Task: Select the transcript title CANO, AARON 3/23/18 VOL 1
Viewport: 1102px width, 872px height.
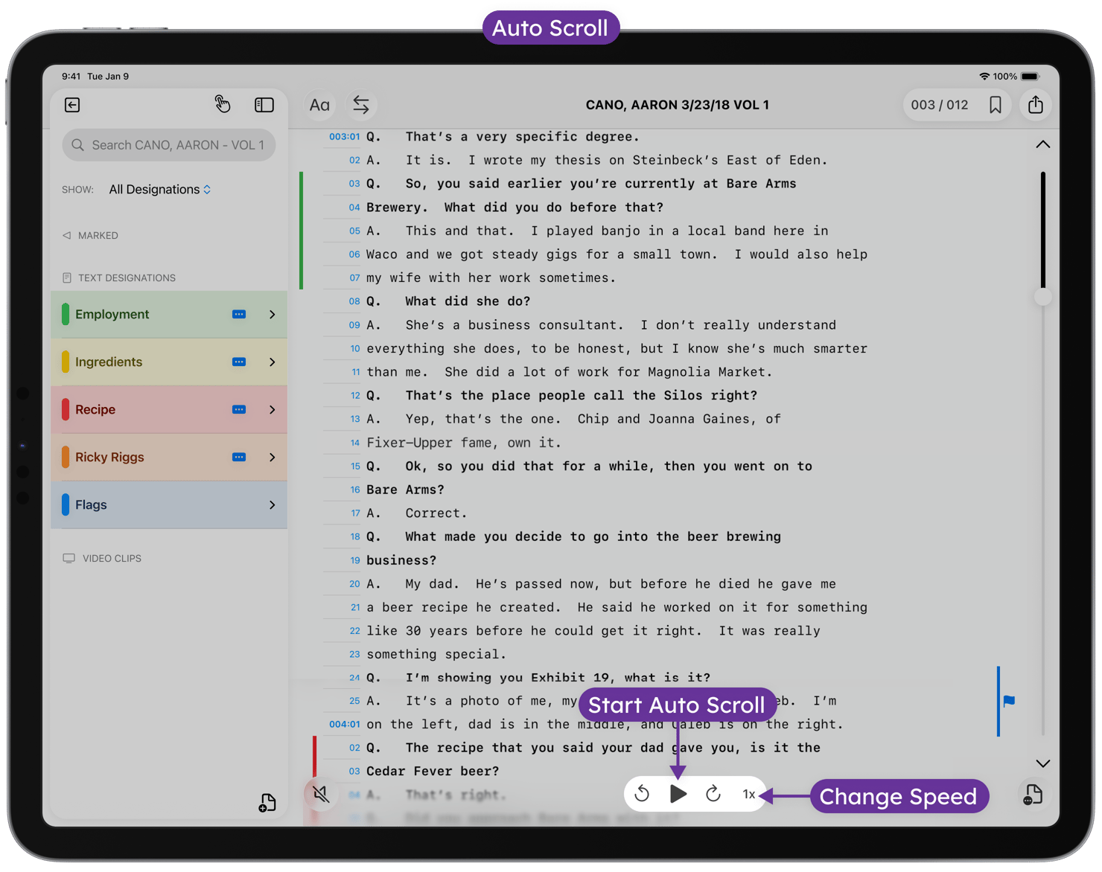Action: tap(678, 105)
